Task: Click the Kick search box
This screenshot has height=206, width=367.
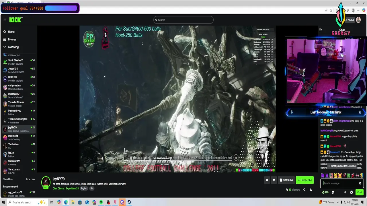Action: (183, 20)
